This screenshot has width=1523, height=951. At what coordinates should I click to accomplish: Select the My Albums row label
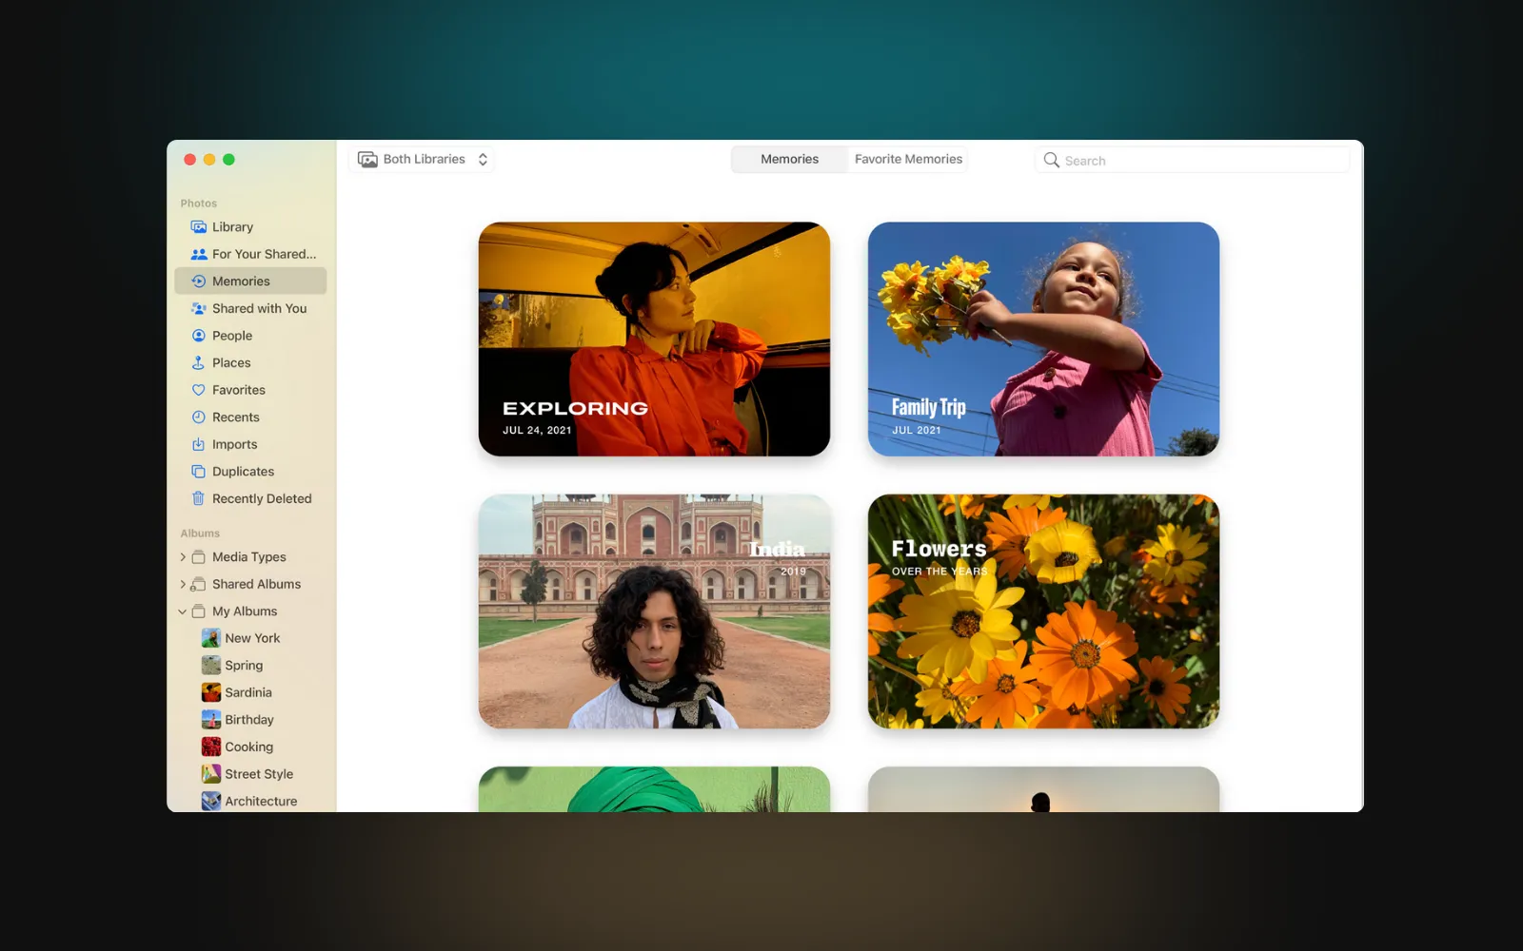point(245,611)
